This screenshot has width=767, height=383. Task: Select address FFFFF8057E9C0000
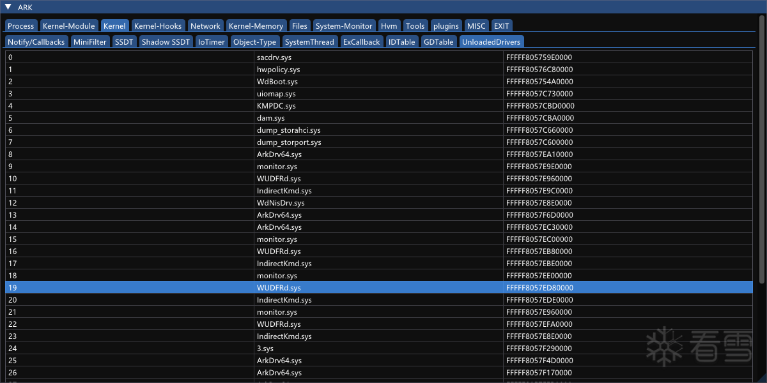[539, 191]
